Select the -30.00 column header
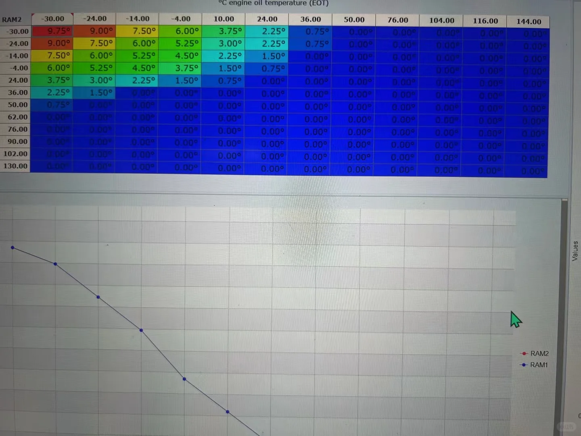Image resolution: width=581 pixels, height=436 pixels. [x=52, y=19]
